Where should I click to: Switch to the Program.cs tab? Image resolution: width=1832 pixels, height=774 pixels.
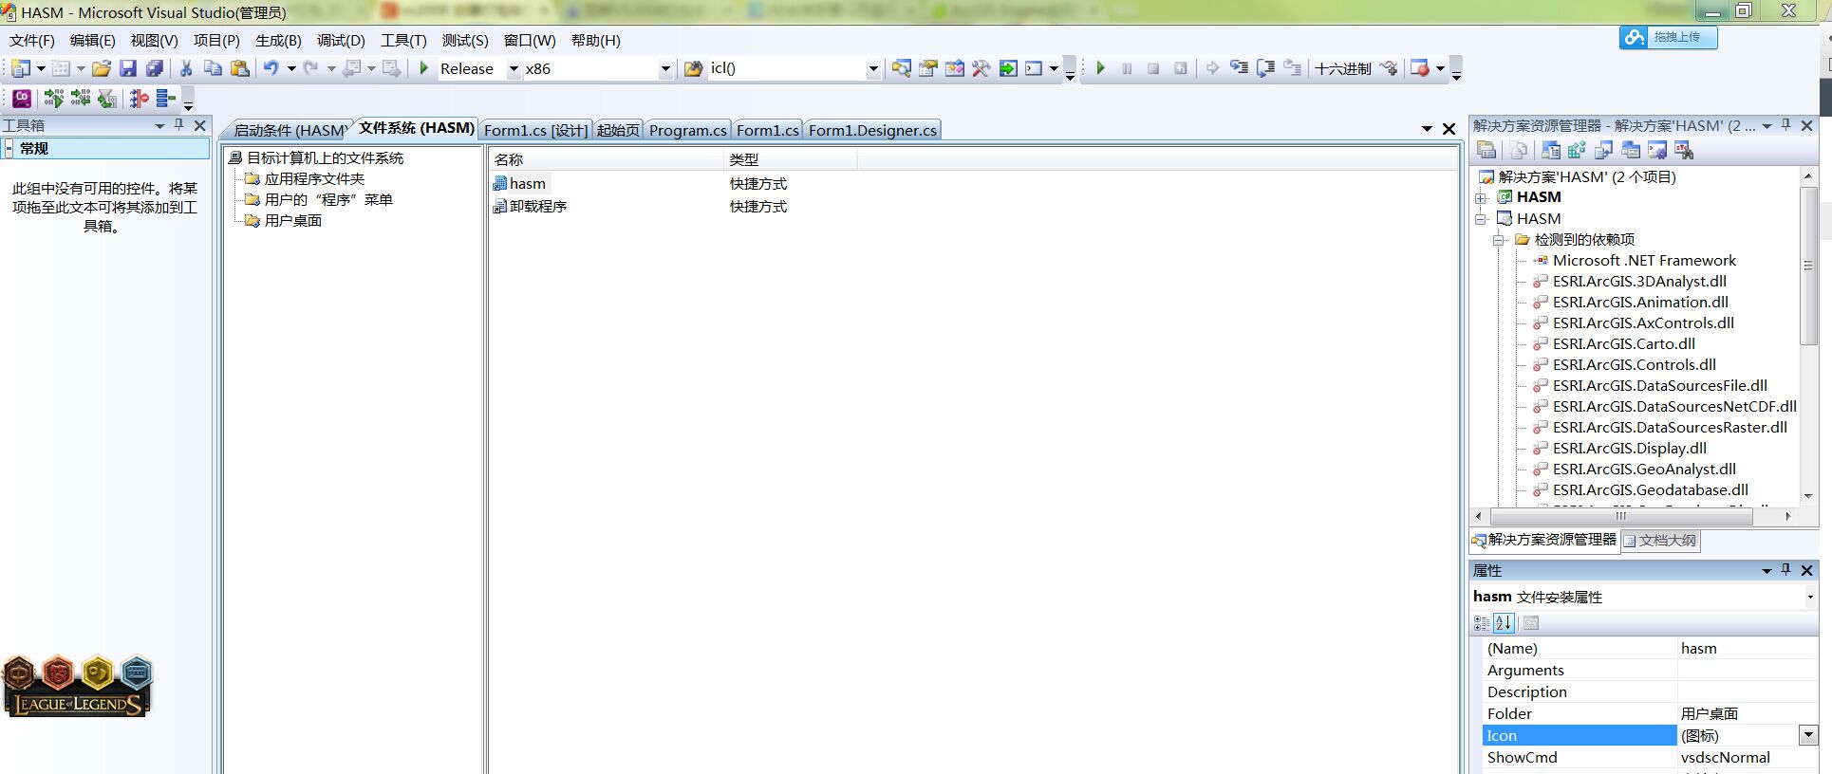(687, 130)
